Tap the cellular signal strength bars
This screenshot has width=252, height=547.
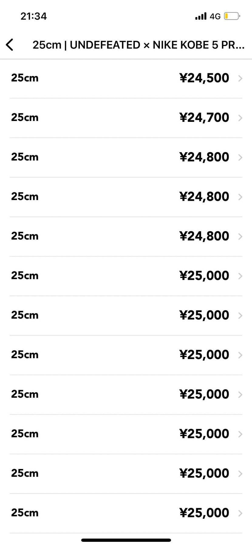tap(201, 16)
